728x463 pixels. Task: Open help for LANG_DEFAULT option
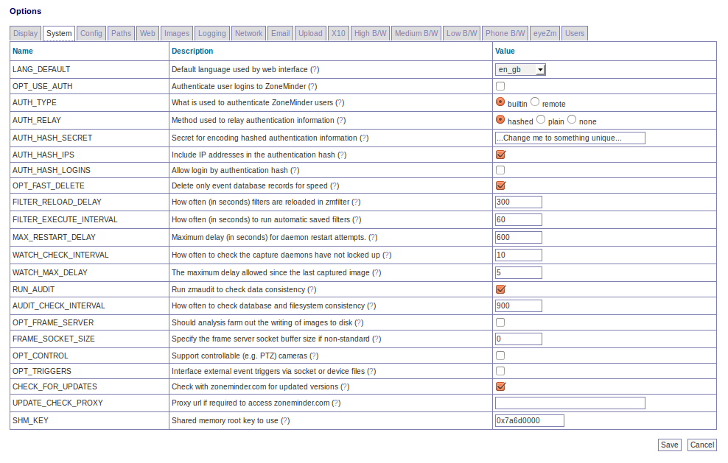tap(315, 69)
